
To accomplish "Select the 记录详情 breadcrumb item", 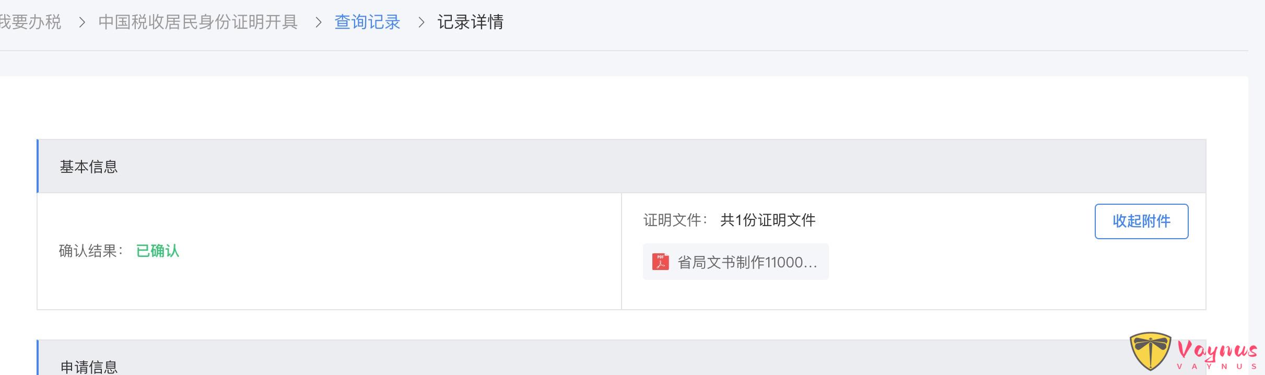I will coord(470,22).
